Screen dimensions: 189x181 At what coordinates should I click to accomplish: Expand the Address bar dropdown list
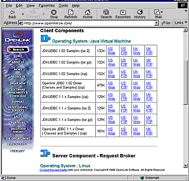pyautogui.click(x=156, y=23)
